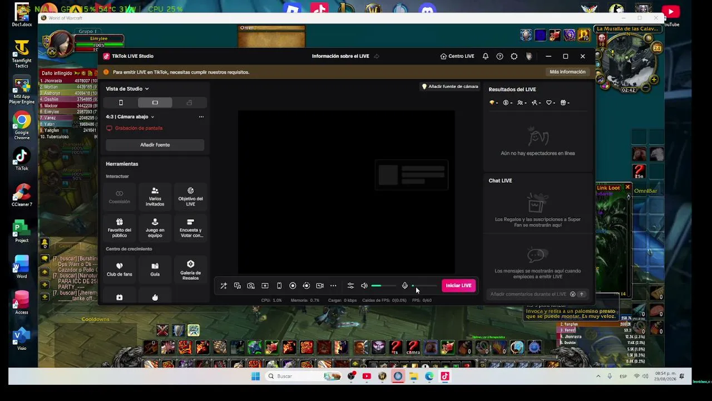Click the new followers stat icon

pos(536,102)
